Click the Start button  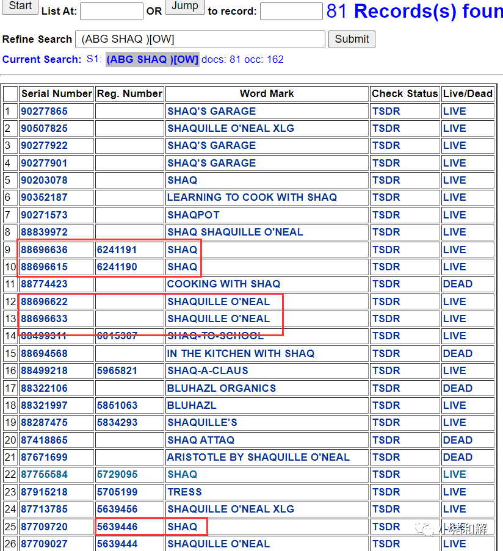coord(20,6)
